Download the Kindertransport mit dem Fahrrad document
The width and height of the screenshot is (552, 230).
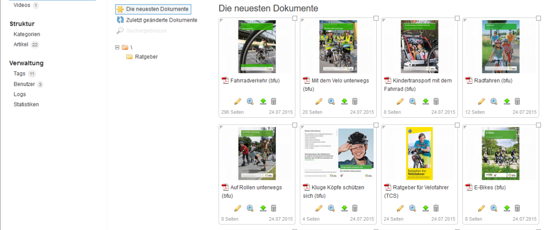(425, 101)
